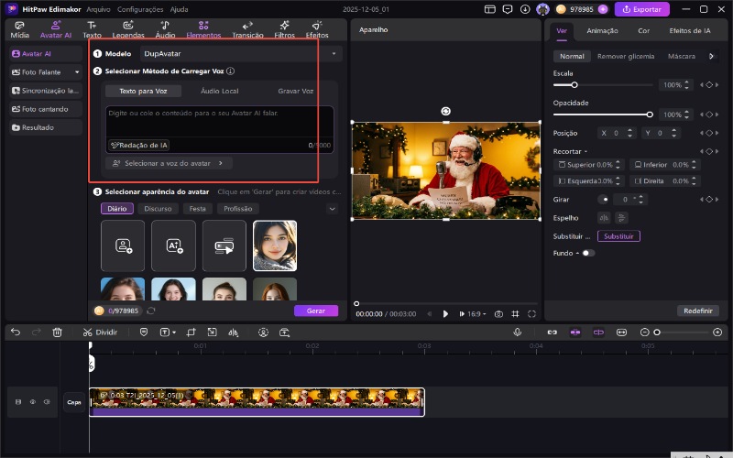Click the microphone voiceover icon above the timeline

tap(517, 332)
